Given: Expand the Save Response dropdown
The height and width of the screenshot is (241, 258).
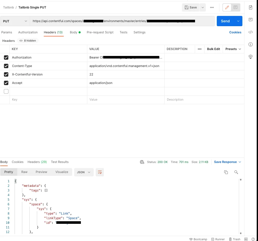Looking at the screenshot, I should click(x=240, y=162).
